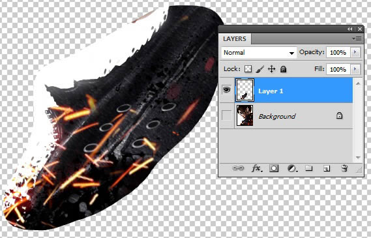Toggle lock image pixels brush icon
The image size is (371, 238).
pos(260,69)
